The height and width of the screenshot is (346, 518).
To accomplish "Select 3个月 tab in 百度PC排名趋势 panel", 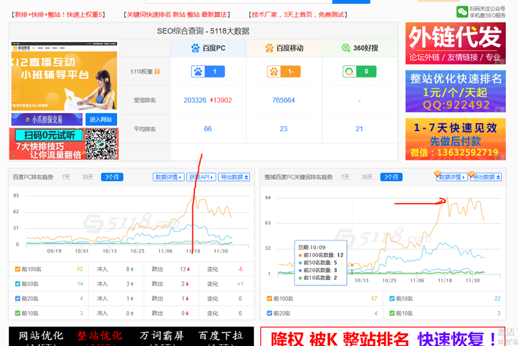I will pos(112,177).
